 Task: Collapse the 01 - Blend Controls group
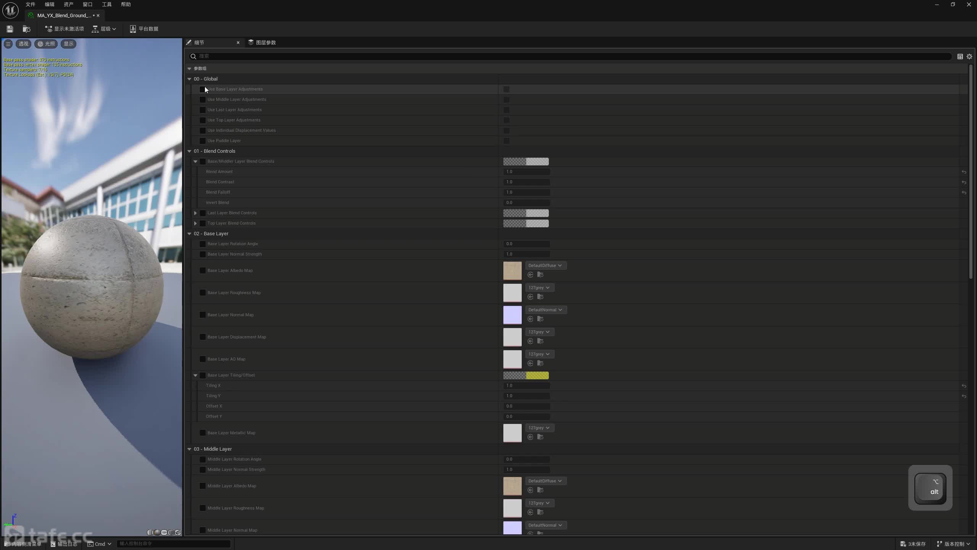tap(189, 151)
